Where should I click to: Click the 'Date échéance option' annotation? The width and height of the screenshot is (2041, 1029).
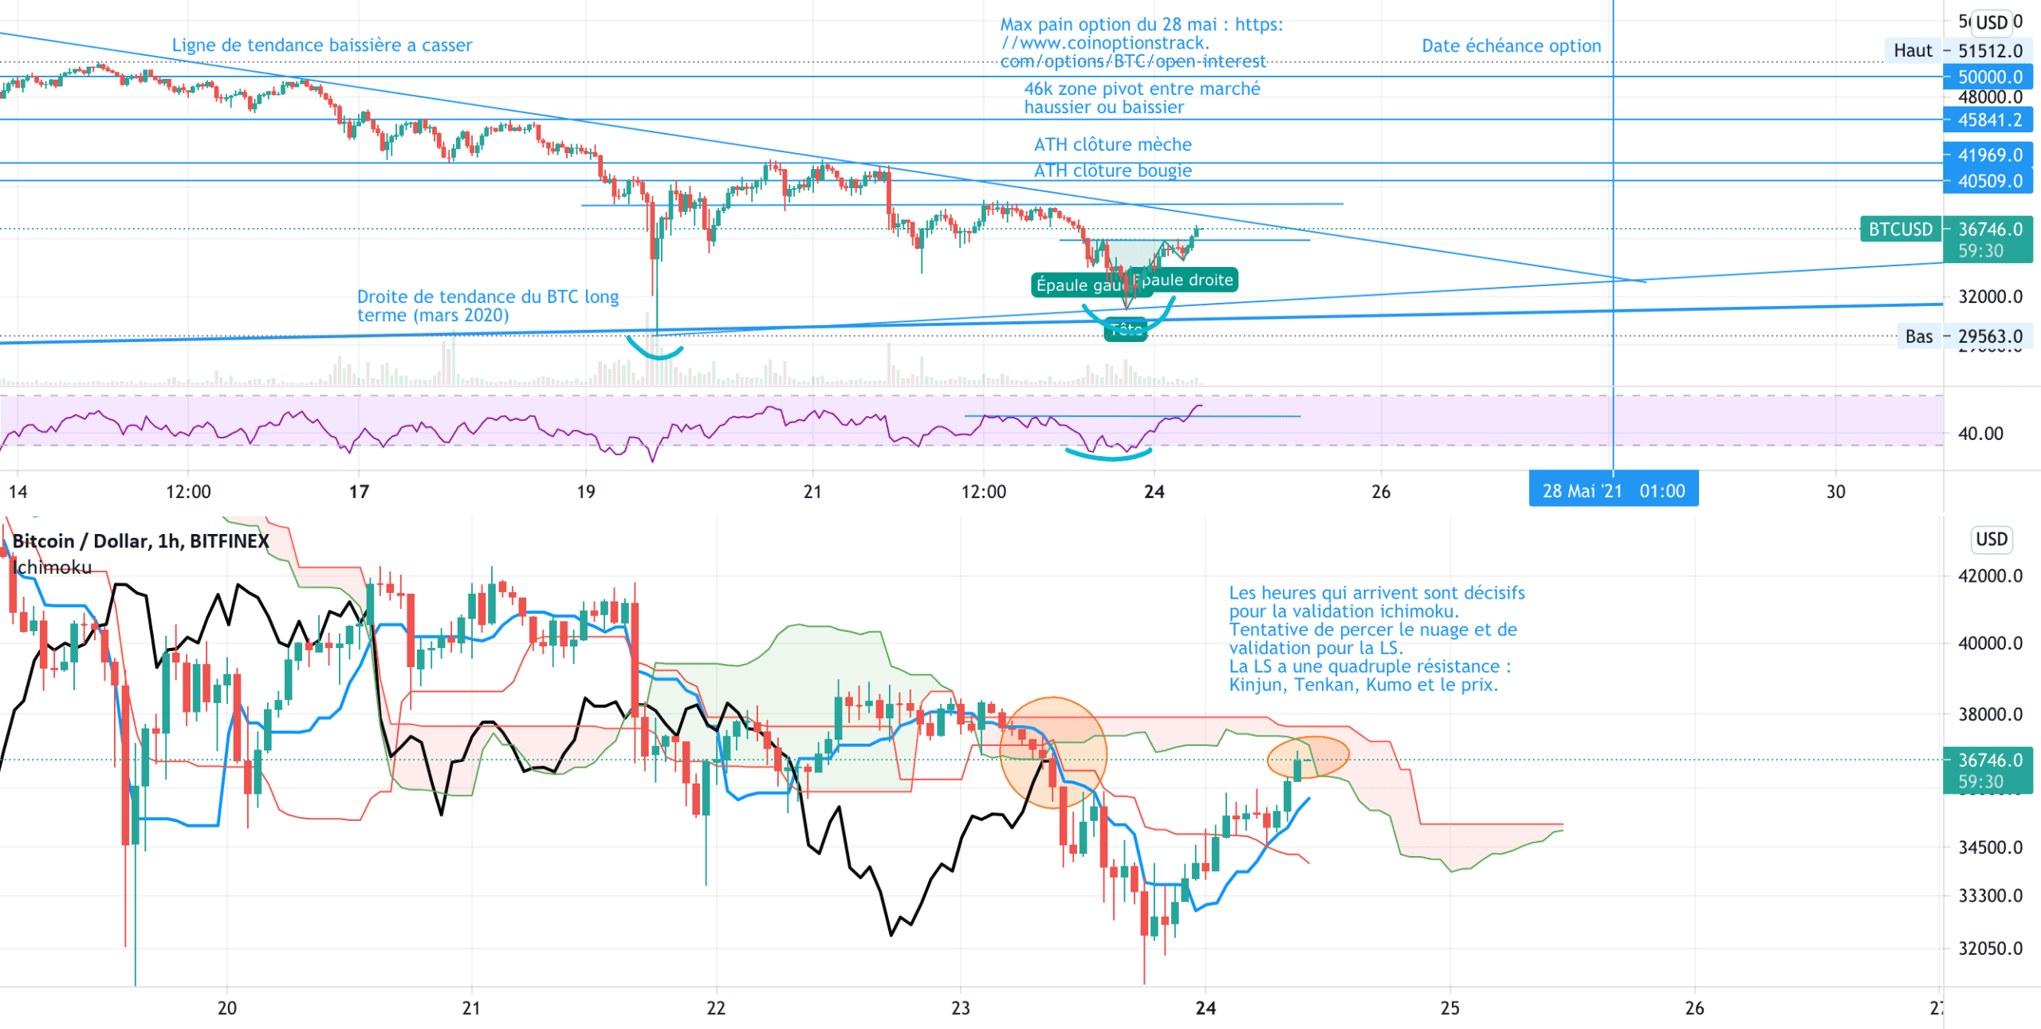1511,46
